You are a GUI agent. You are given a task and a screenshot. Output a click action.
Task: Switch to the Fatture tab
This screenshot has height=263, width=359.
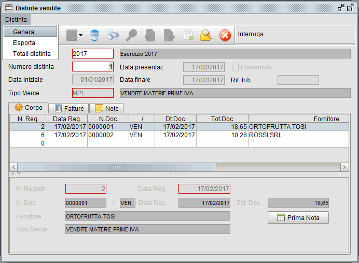click(x=68, y=108)
